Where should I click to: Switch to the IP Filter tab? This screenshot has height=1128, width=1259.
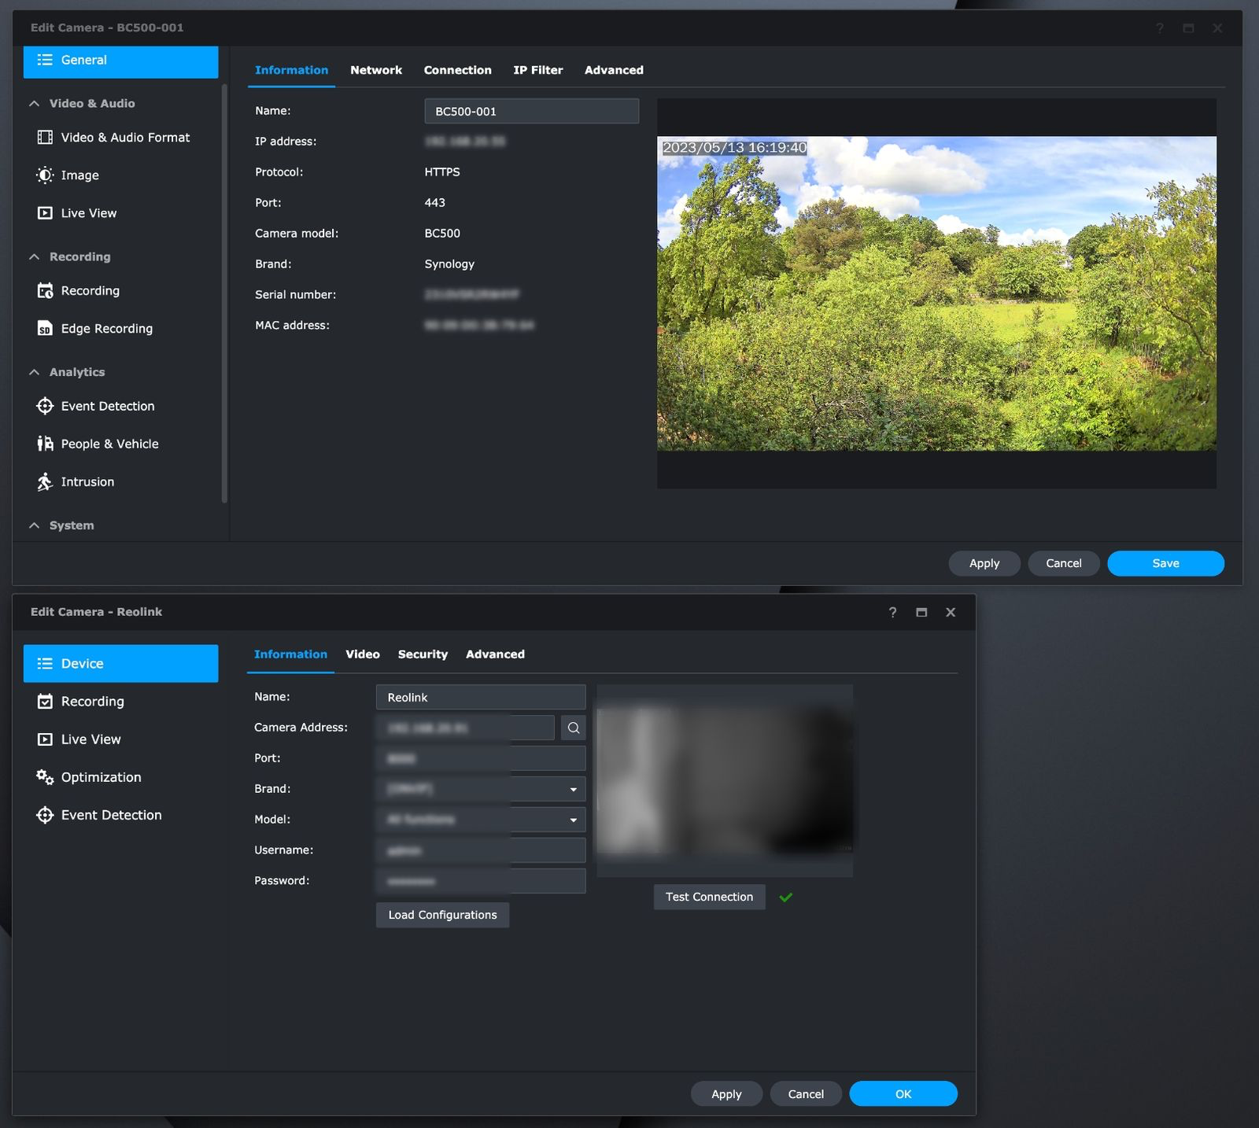click(x=537, y=70)
